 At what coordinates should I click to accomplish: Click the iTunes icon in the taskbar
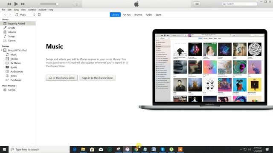coord(127,149)
